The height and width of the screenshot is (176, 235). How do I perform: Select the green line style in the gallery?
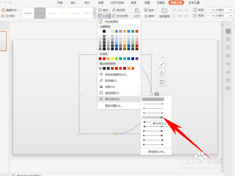[x=87, y=13]
